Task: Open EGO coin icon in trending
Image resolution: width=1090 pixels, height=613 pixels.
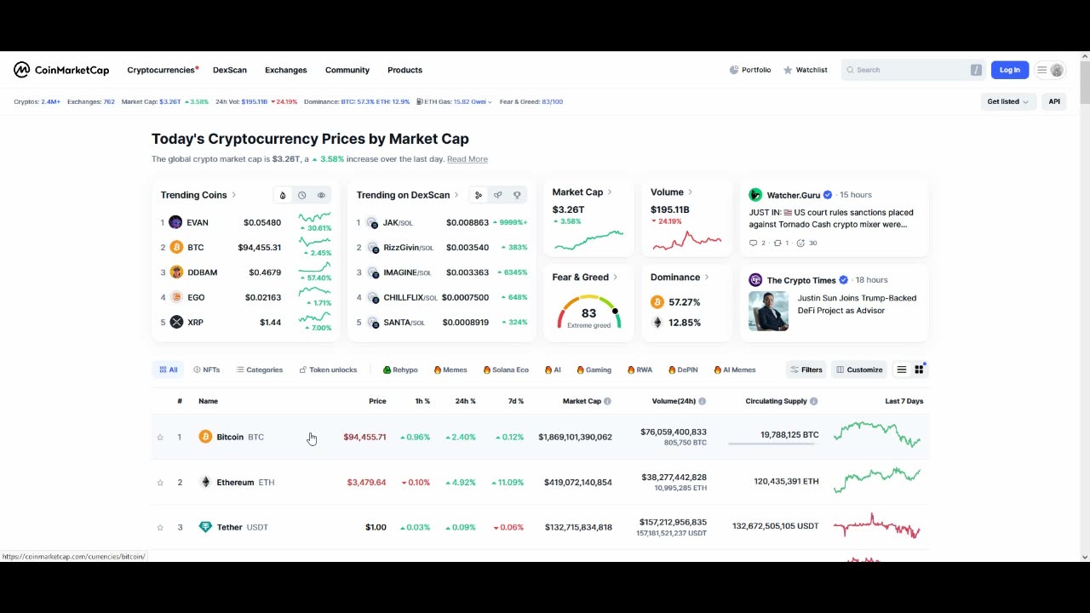Action: (x=176, y=297)
